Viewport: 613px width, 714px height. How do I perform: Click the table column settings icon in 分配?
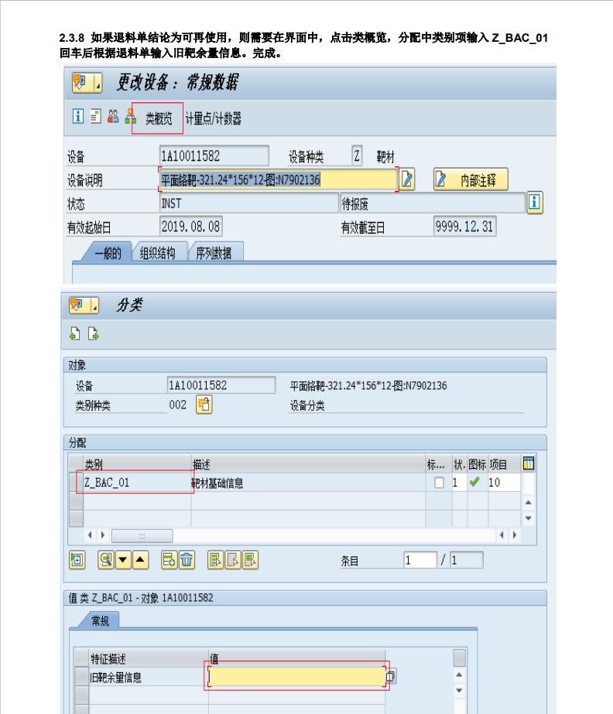[x=529, y=464]
